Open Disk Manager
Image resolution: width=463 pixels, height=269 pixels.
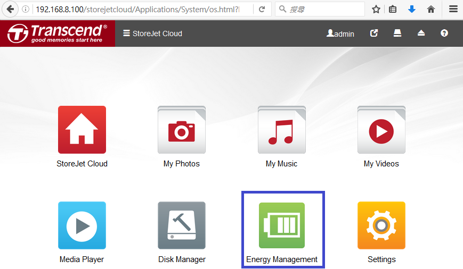click(182, 225)
